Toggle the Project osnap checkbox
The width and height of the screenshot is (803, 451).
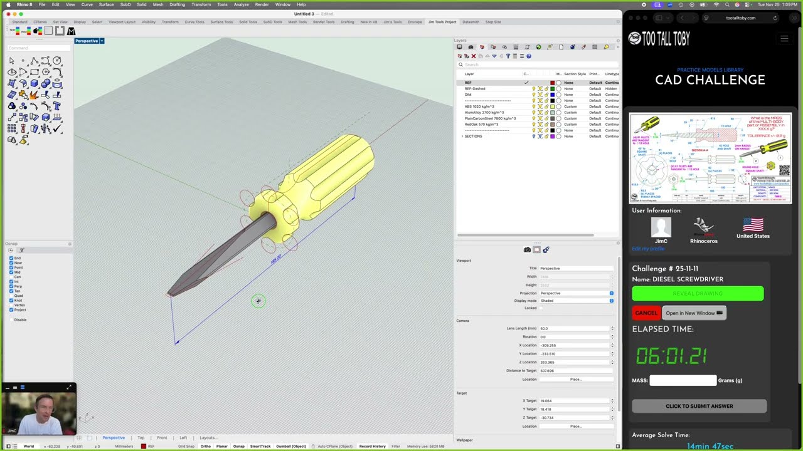11,310
